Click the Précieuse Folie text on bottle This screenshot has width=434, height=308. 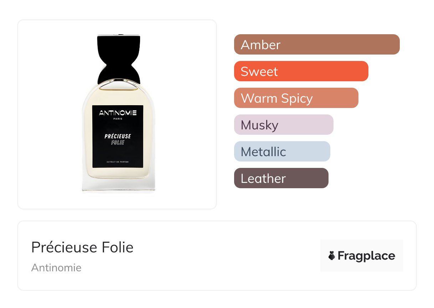(x=118, y=139)
